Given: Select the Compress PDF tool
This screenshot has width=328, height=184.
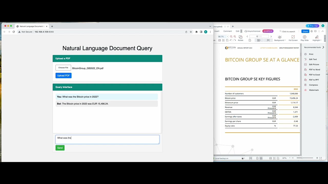Looking at the screenshot, I should click(314, 85).
